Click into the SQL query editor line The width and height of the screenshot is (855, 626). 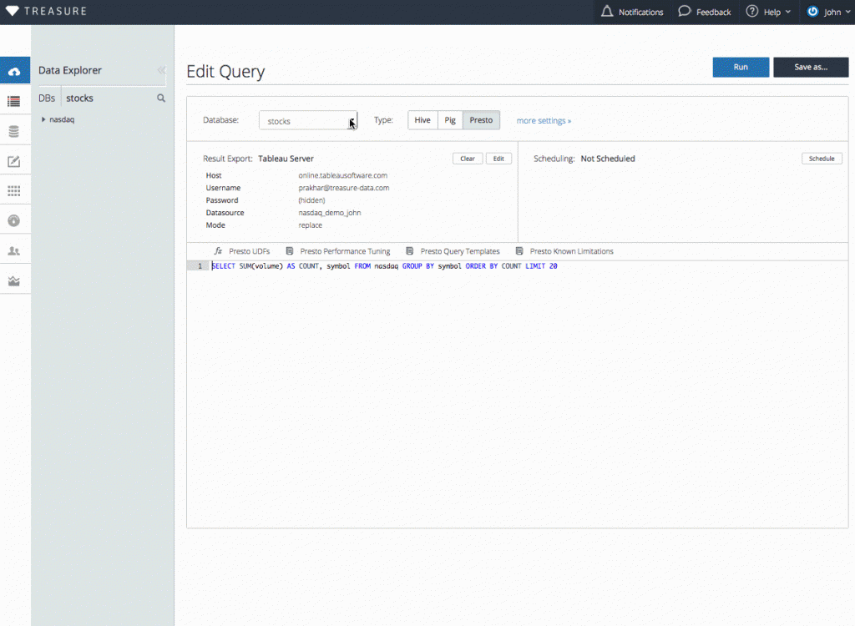point(384,266)
